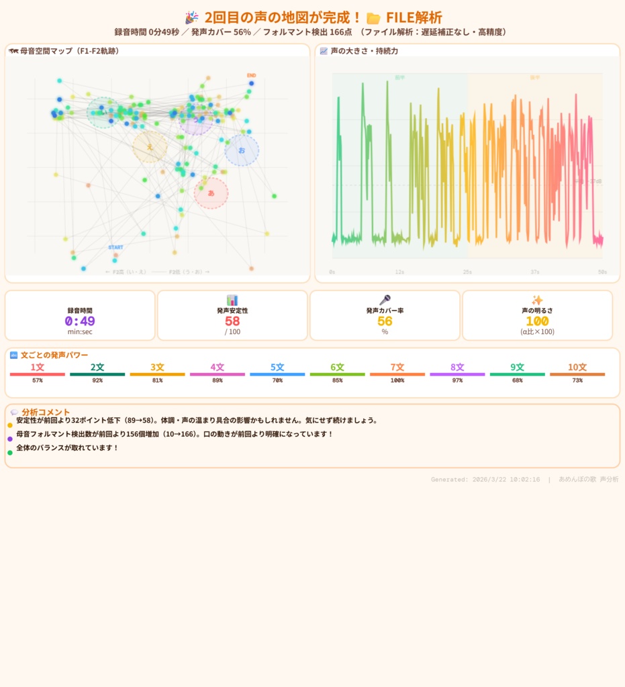Image resolution: width=625 pixels, height=687 pixels.
Task: Click the 2文 dark green power bar
Action: (x=97, y=374)
